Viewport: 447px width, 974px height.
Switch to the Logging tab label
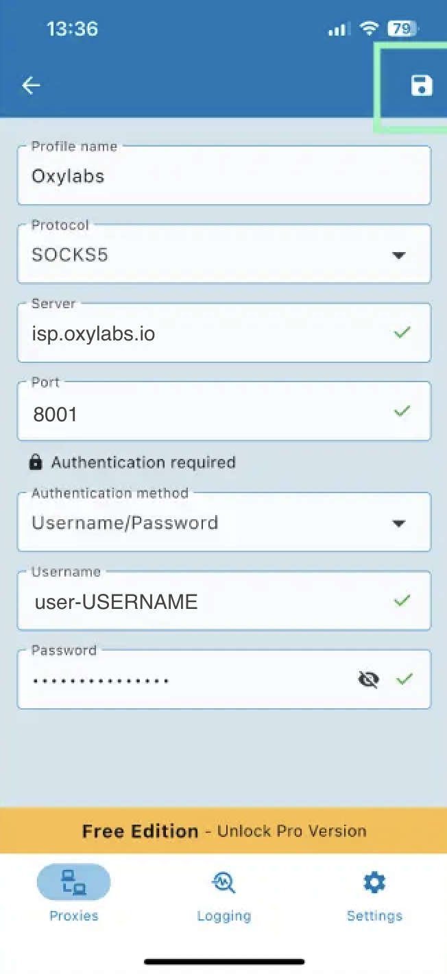pyautogui.click(x=223, y=916)
